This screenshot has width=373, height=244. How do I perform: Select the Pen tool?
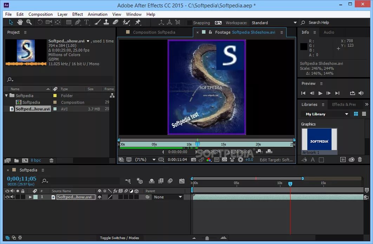pyautogui.click(x=78, y=22)
